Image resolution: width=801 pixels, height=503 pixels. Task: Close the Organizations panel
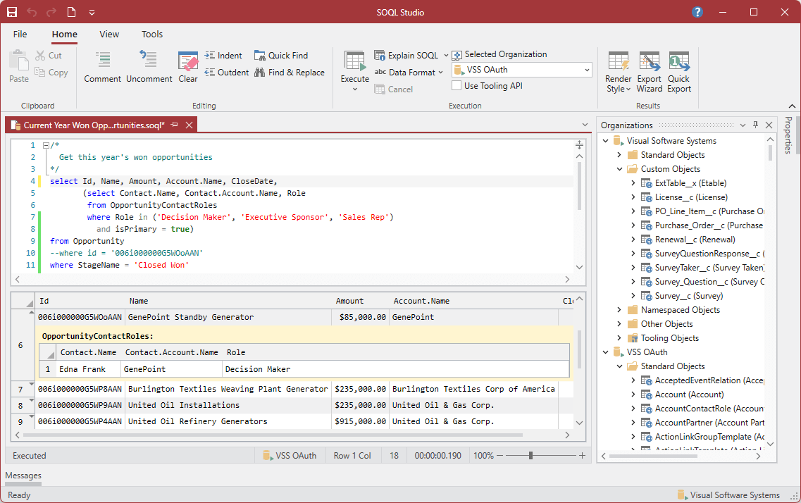click(769, 125)
